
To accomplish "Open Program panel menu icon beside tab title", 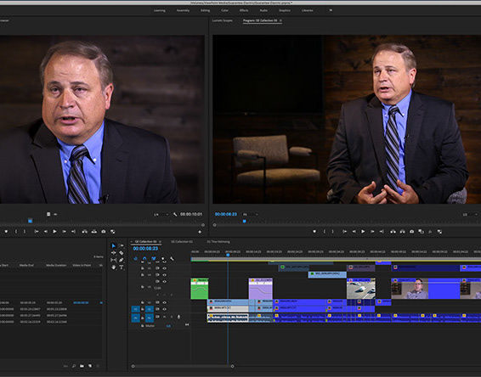I will click(x=280, y=20).
